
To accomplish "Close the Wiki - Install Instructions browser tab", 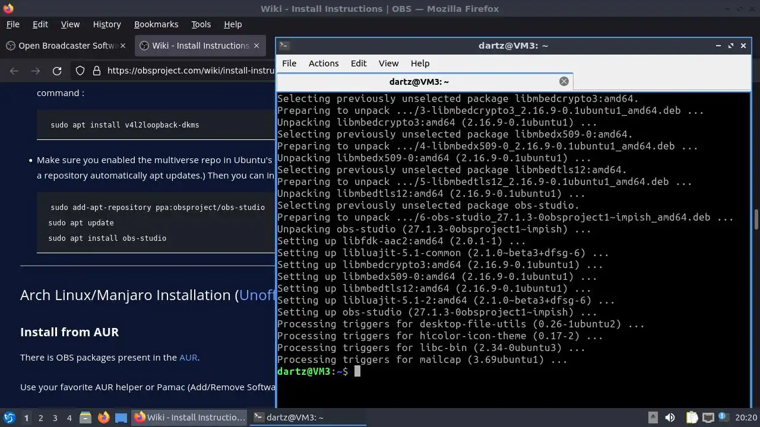I will [256, 46].
